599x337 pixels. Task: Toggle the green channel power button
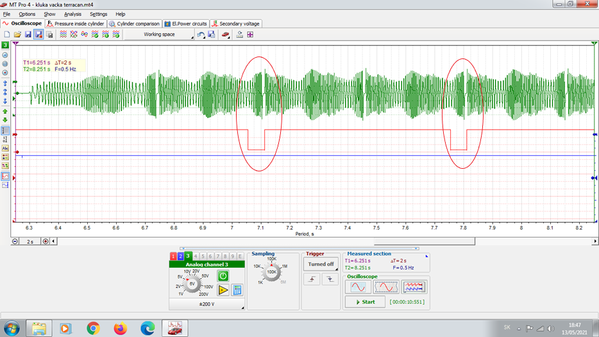point(223,275)
